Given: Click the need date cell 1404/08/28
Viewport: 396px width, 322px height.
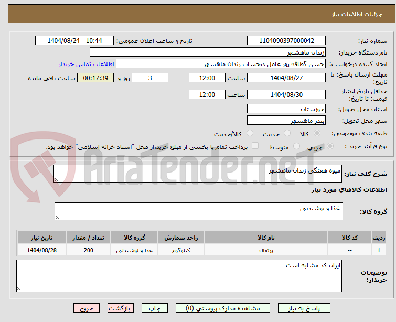Looking at the screenshot, I should pos(41,250).
